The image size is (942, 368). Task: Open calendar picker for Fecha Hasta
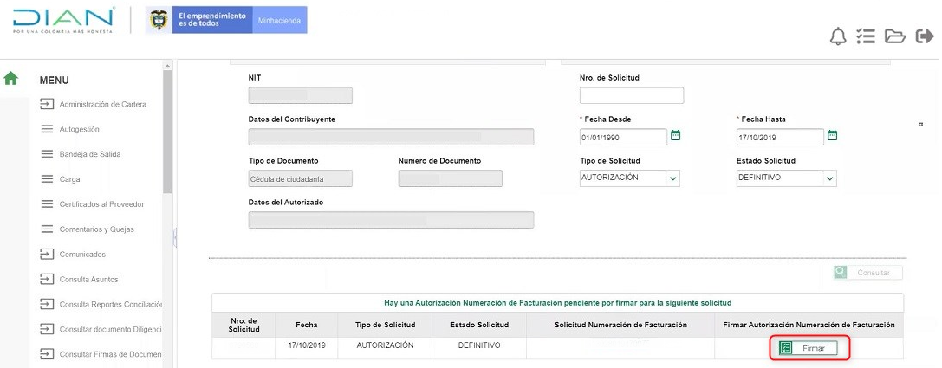pyautogui.click(x=832, y=135)
